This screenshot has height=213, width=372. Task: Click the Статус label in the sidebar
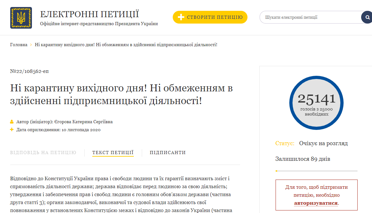point(285,143)
